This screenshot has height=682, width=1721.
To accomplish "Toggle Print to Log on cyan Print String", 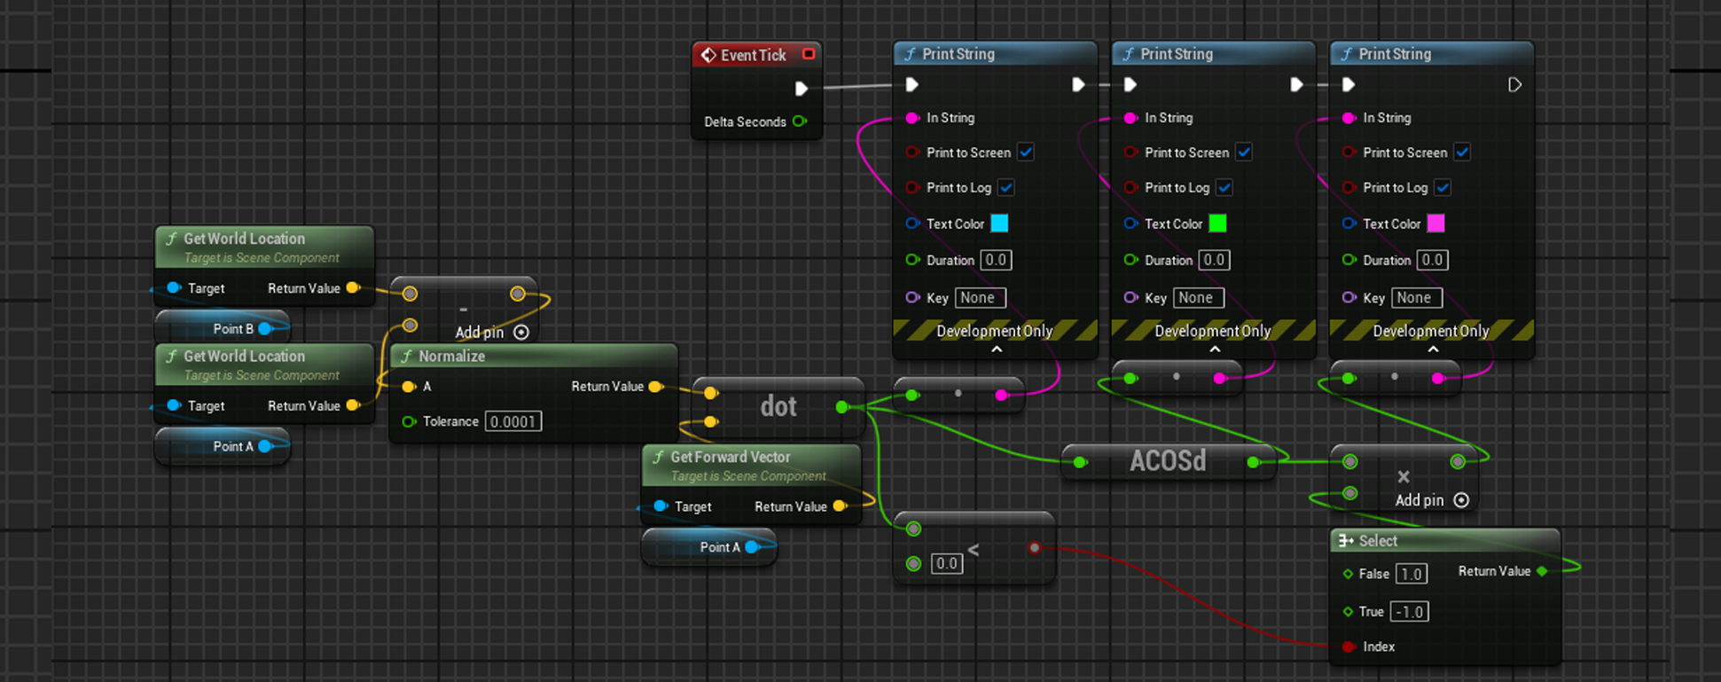I will tap(1006, 188).
